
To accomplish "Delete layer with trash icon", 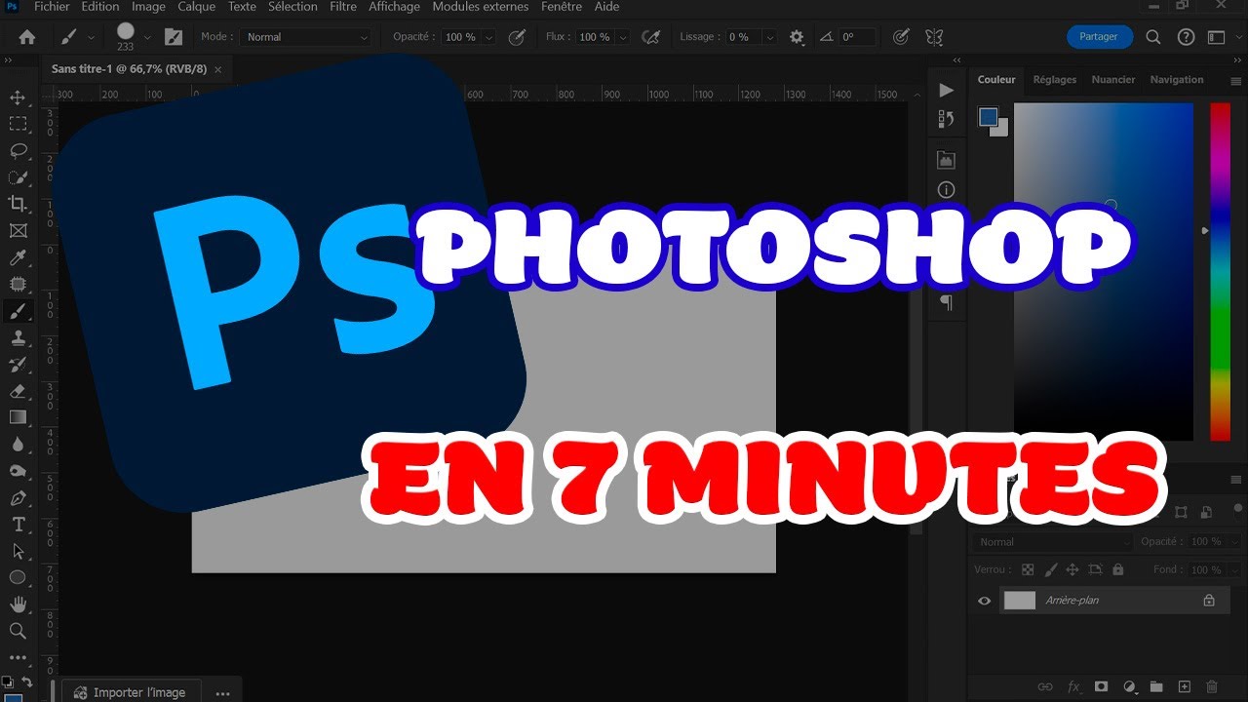I will pos(1212,687).
